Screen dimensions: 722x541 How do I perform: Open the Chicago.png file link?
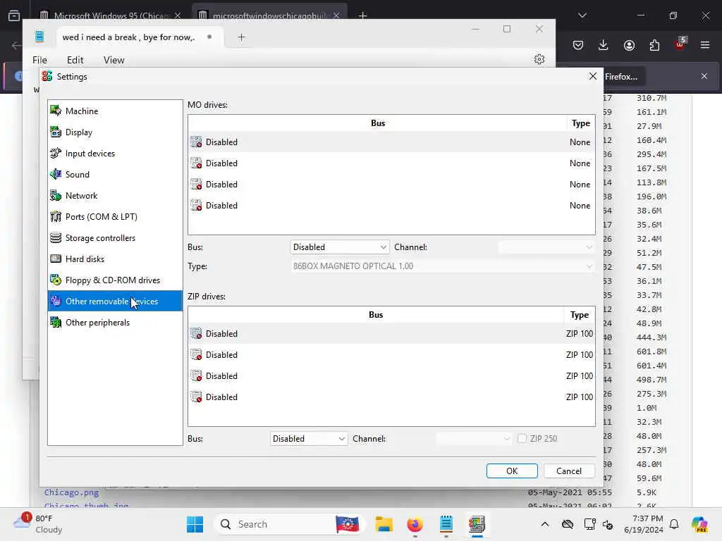pos(71,492)
